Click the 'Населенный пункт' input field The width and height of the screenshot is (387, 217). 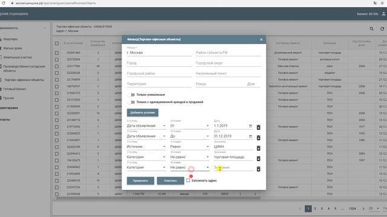coord(229,74)
